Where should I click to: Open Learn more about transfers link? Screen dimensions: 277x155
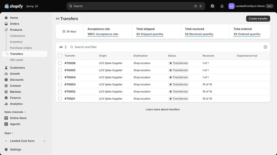[x=163, y=109]
